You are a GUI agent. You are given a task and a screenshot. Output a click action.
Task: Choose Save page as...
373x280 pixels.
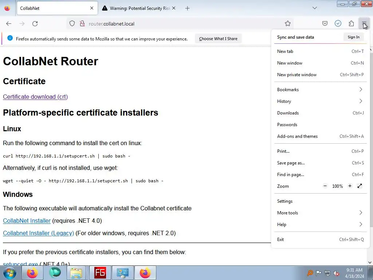320,163
